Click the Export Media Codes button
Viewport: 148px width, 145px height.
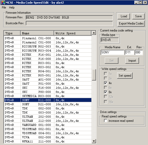click(x=131, y=23)
